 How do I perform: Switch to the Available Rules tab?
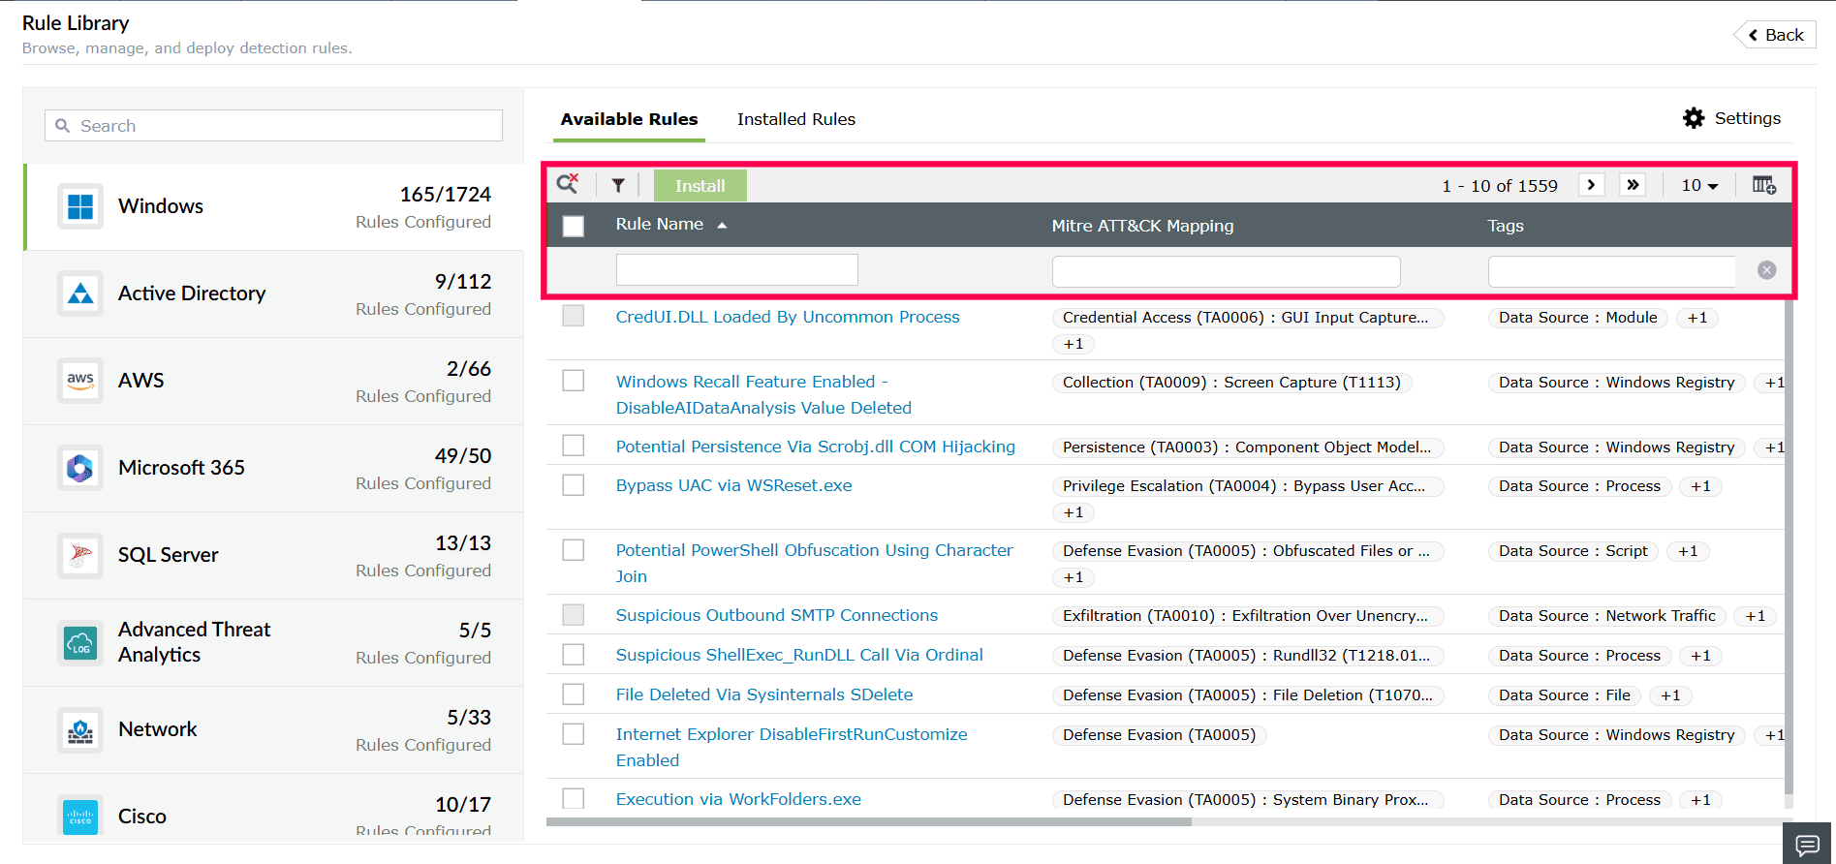point(629,119)
